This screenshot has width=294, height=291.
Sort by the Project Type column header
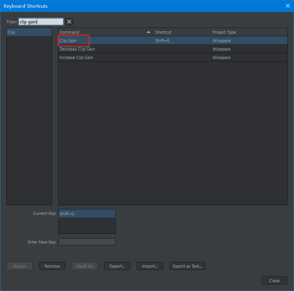click(248, 32)
